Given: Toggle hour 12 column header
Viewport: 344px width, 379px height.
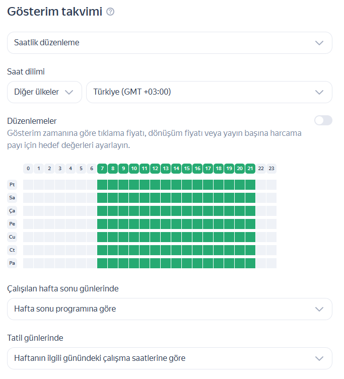Looking at the screenshot, I should pyautogui.click(x=155, y=169).
